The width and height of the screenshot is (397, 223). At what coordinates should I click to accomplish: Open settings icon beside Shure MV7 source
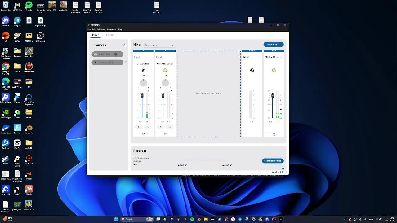[x=126, y=63]
